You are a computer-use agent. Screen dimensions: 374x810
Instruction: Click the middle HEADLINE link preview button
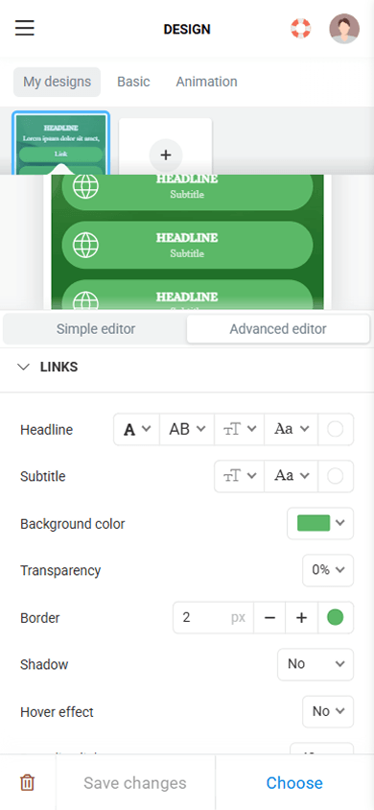point(187,245)
